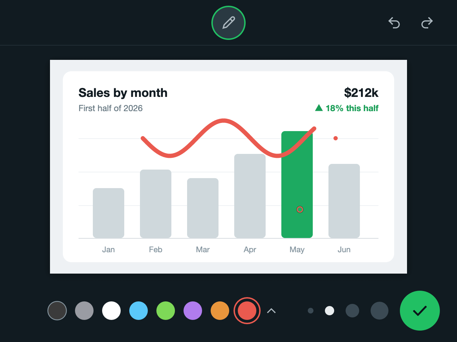Expand the color palette with the chevron
Viewport: 457px width, 342px height.
pyautogui.click(x=271, y=311)
